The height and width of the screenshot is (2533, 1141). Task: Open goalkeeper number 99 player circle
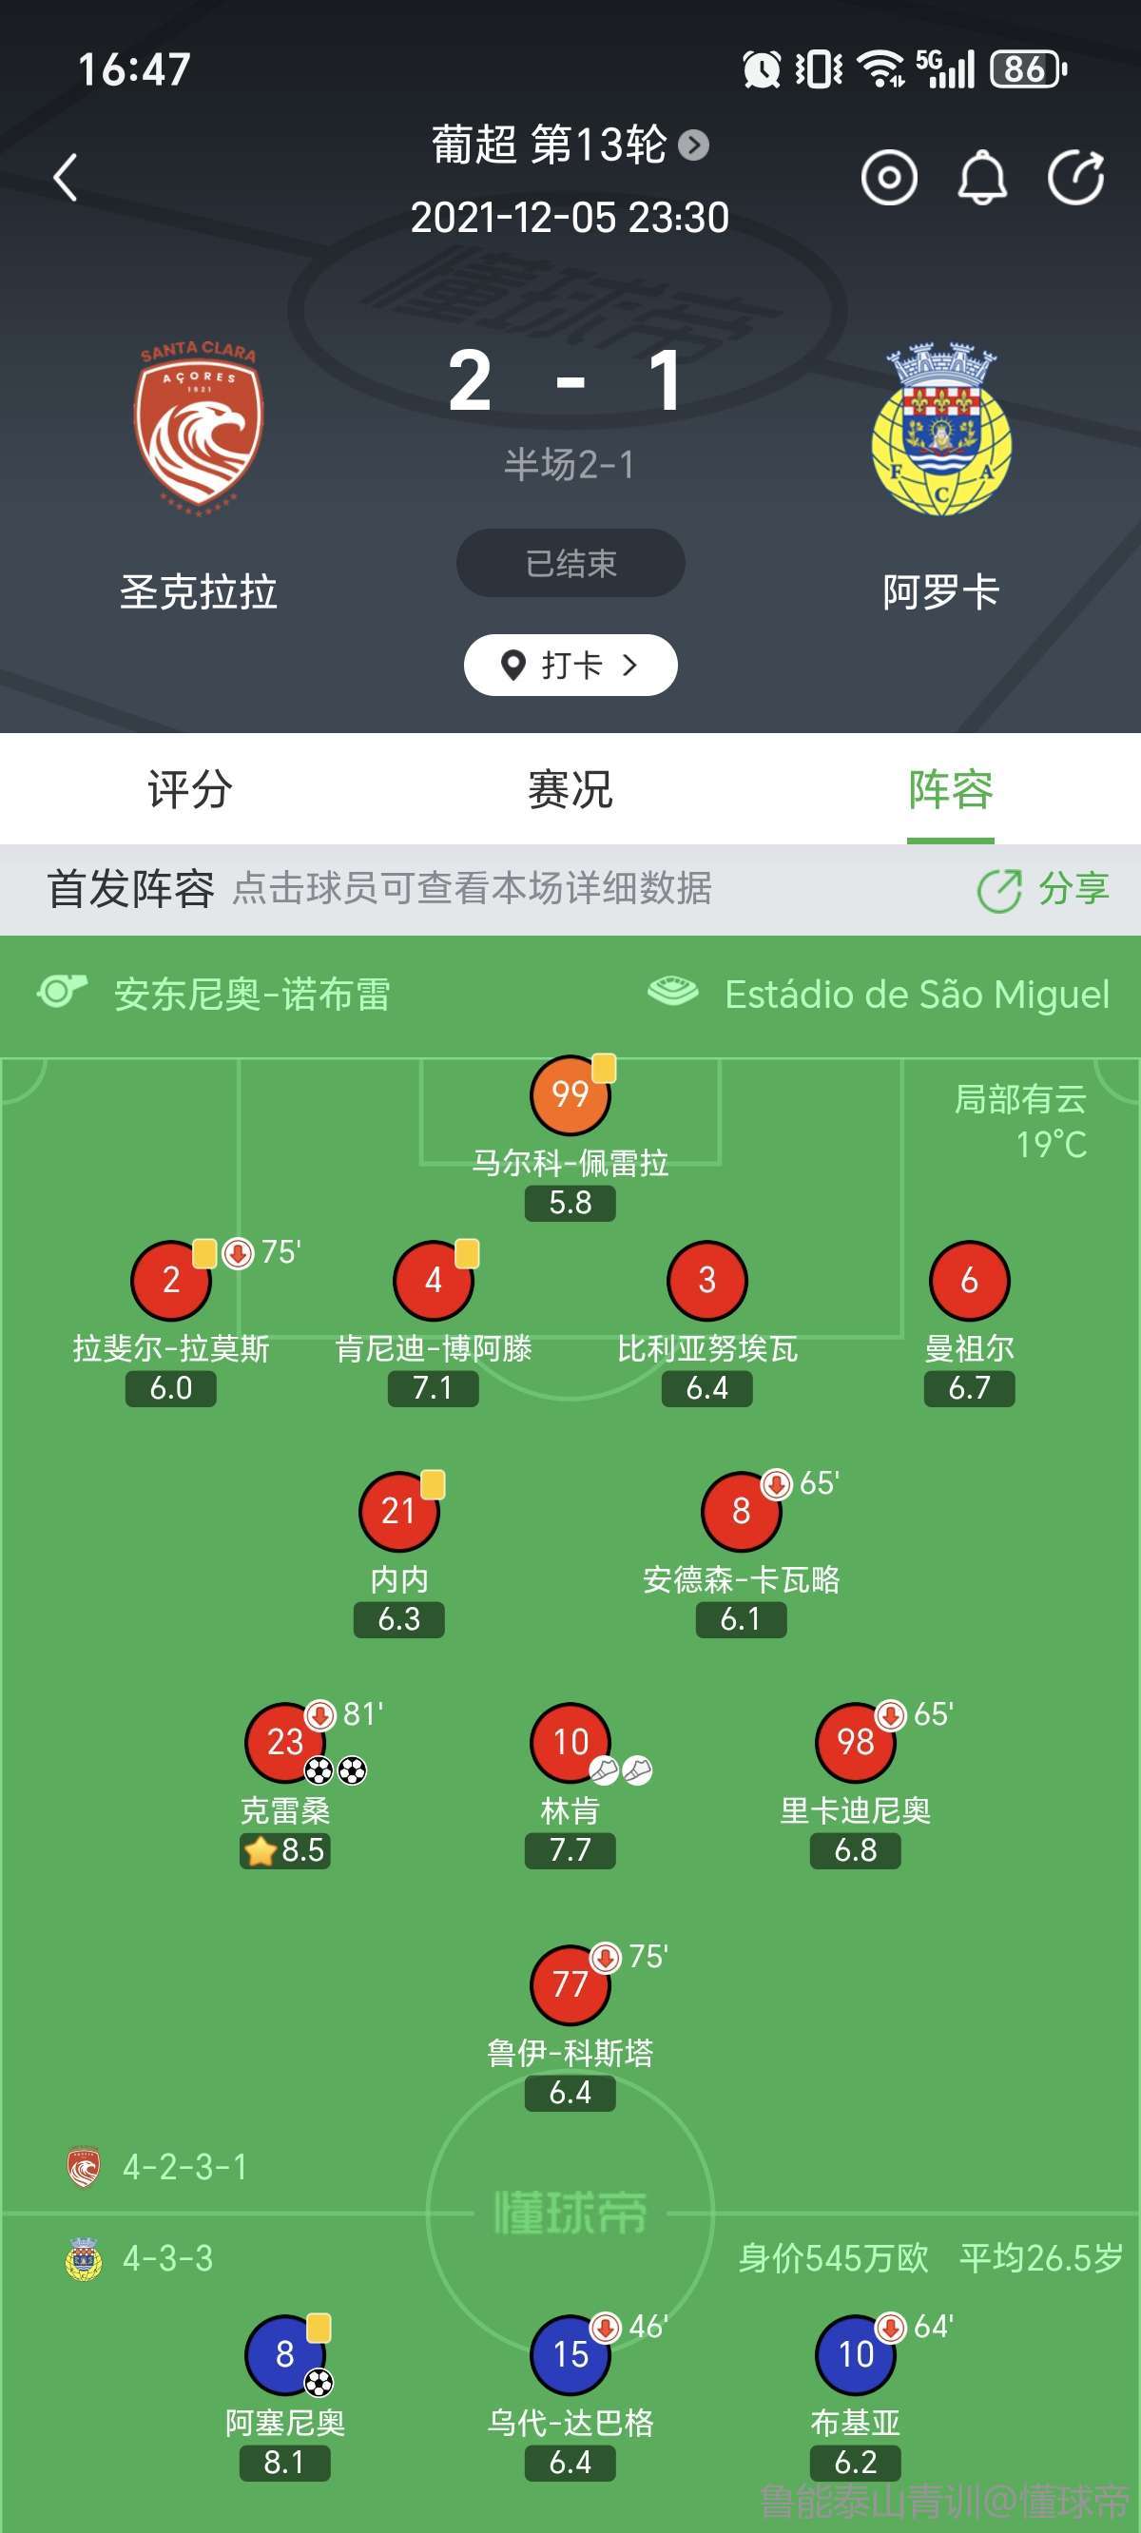click(x=570, y=1094)
